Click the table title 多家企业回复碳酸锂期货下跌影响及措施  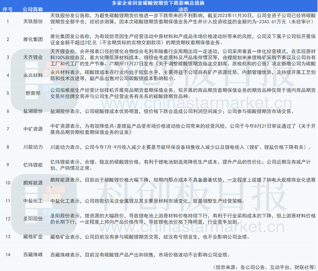(x=158, y=3)
